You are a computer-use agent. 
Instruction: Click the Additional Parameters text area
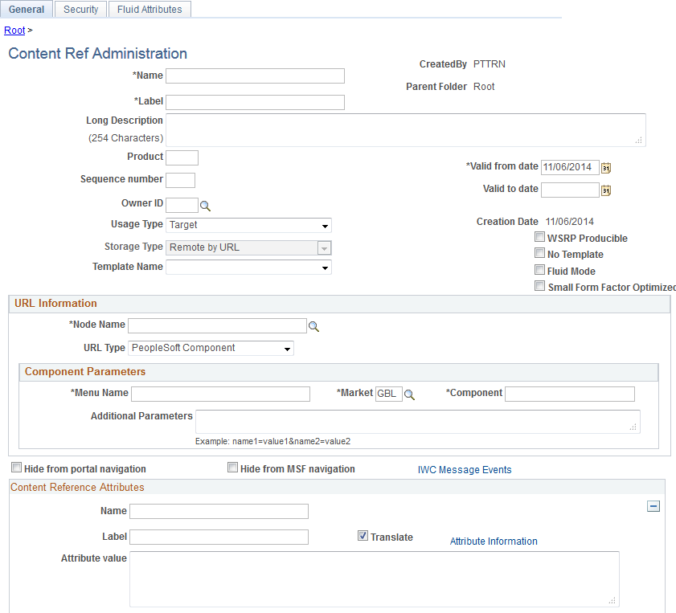pos(418,421)
